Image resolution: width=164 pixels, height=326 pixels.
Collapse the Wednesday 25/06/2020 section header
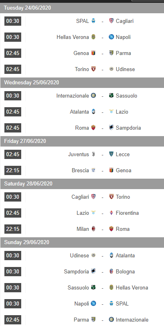[x=82, y=83]
